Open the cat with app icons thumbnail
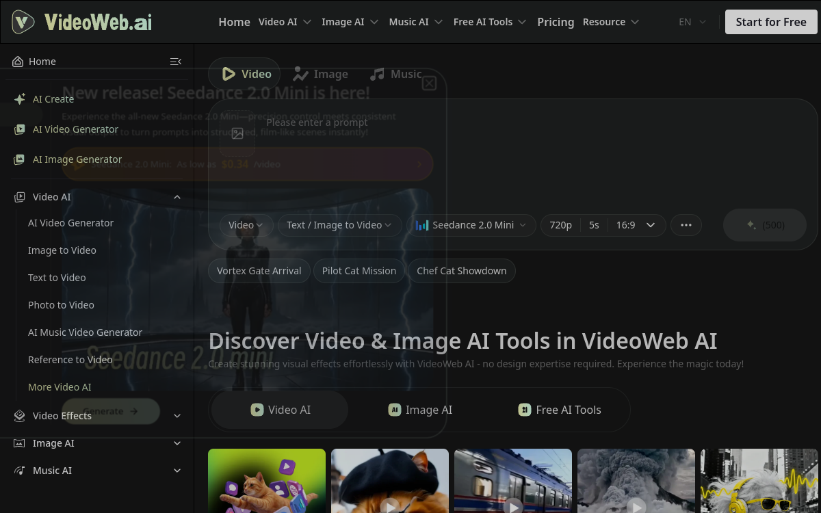821x513 pixels. pyautogui.click(x=267, y=481)
